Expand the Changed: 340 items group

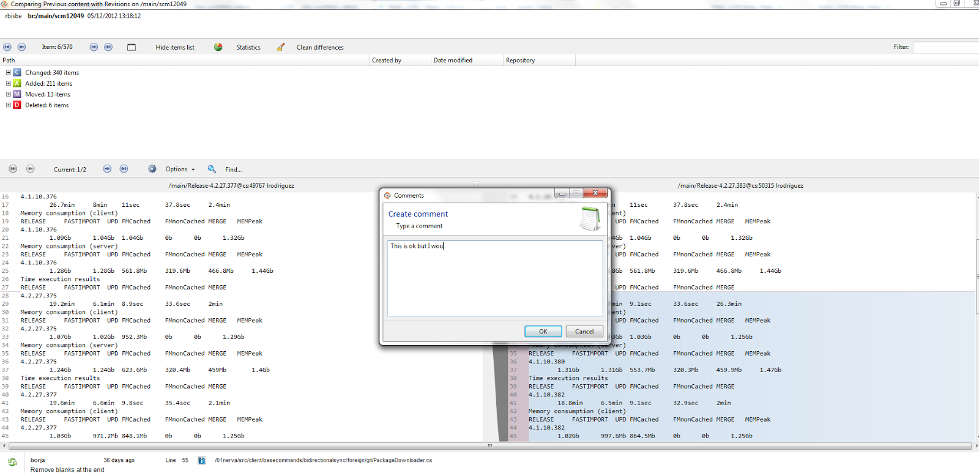click(9, 72)
